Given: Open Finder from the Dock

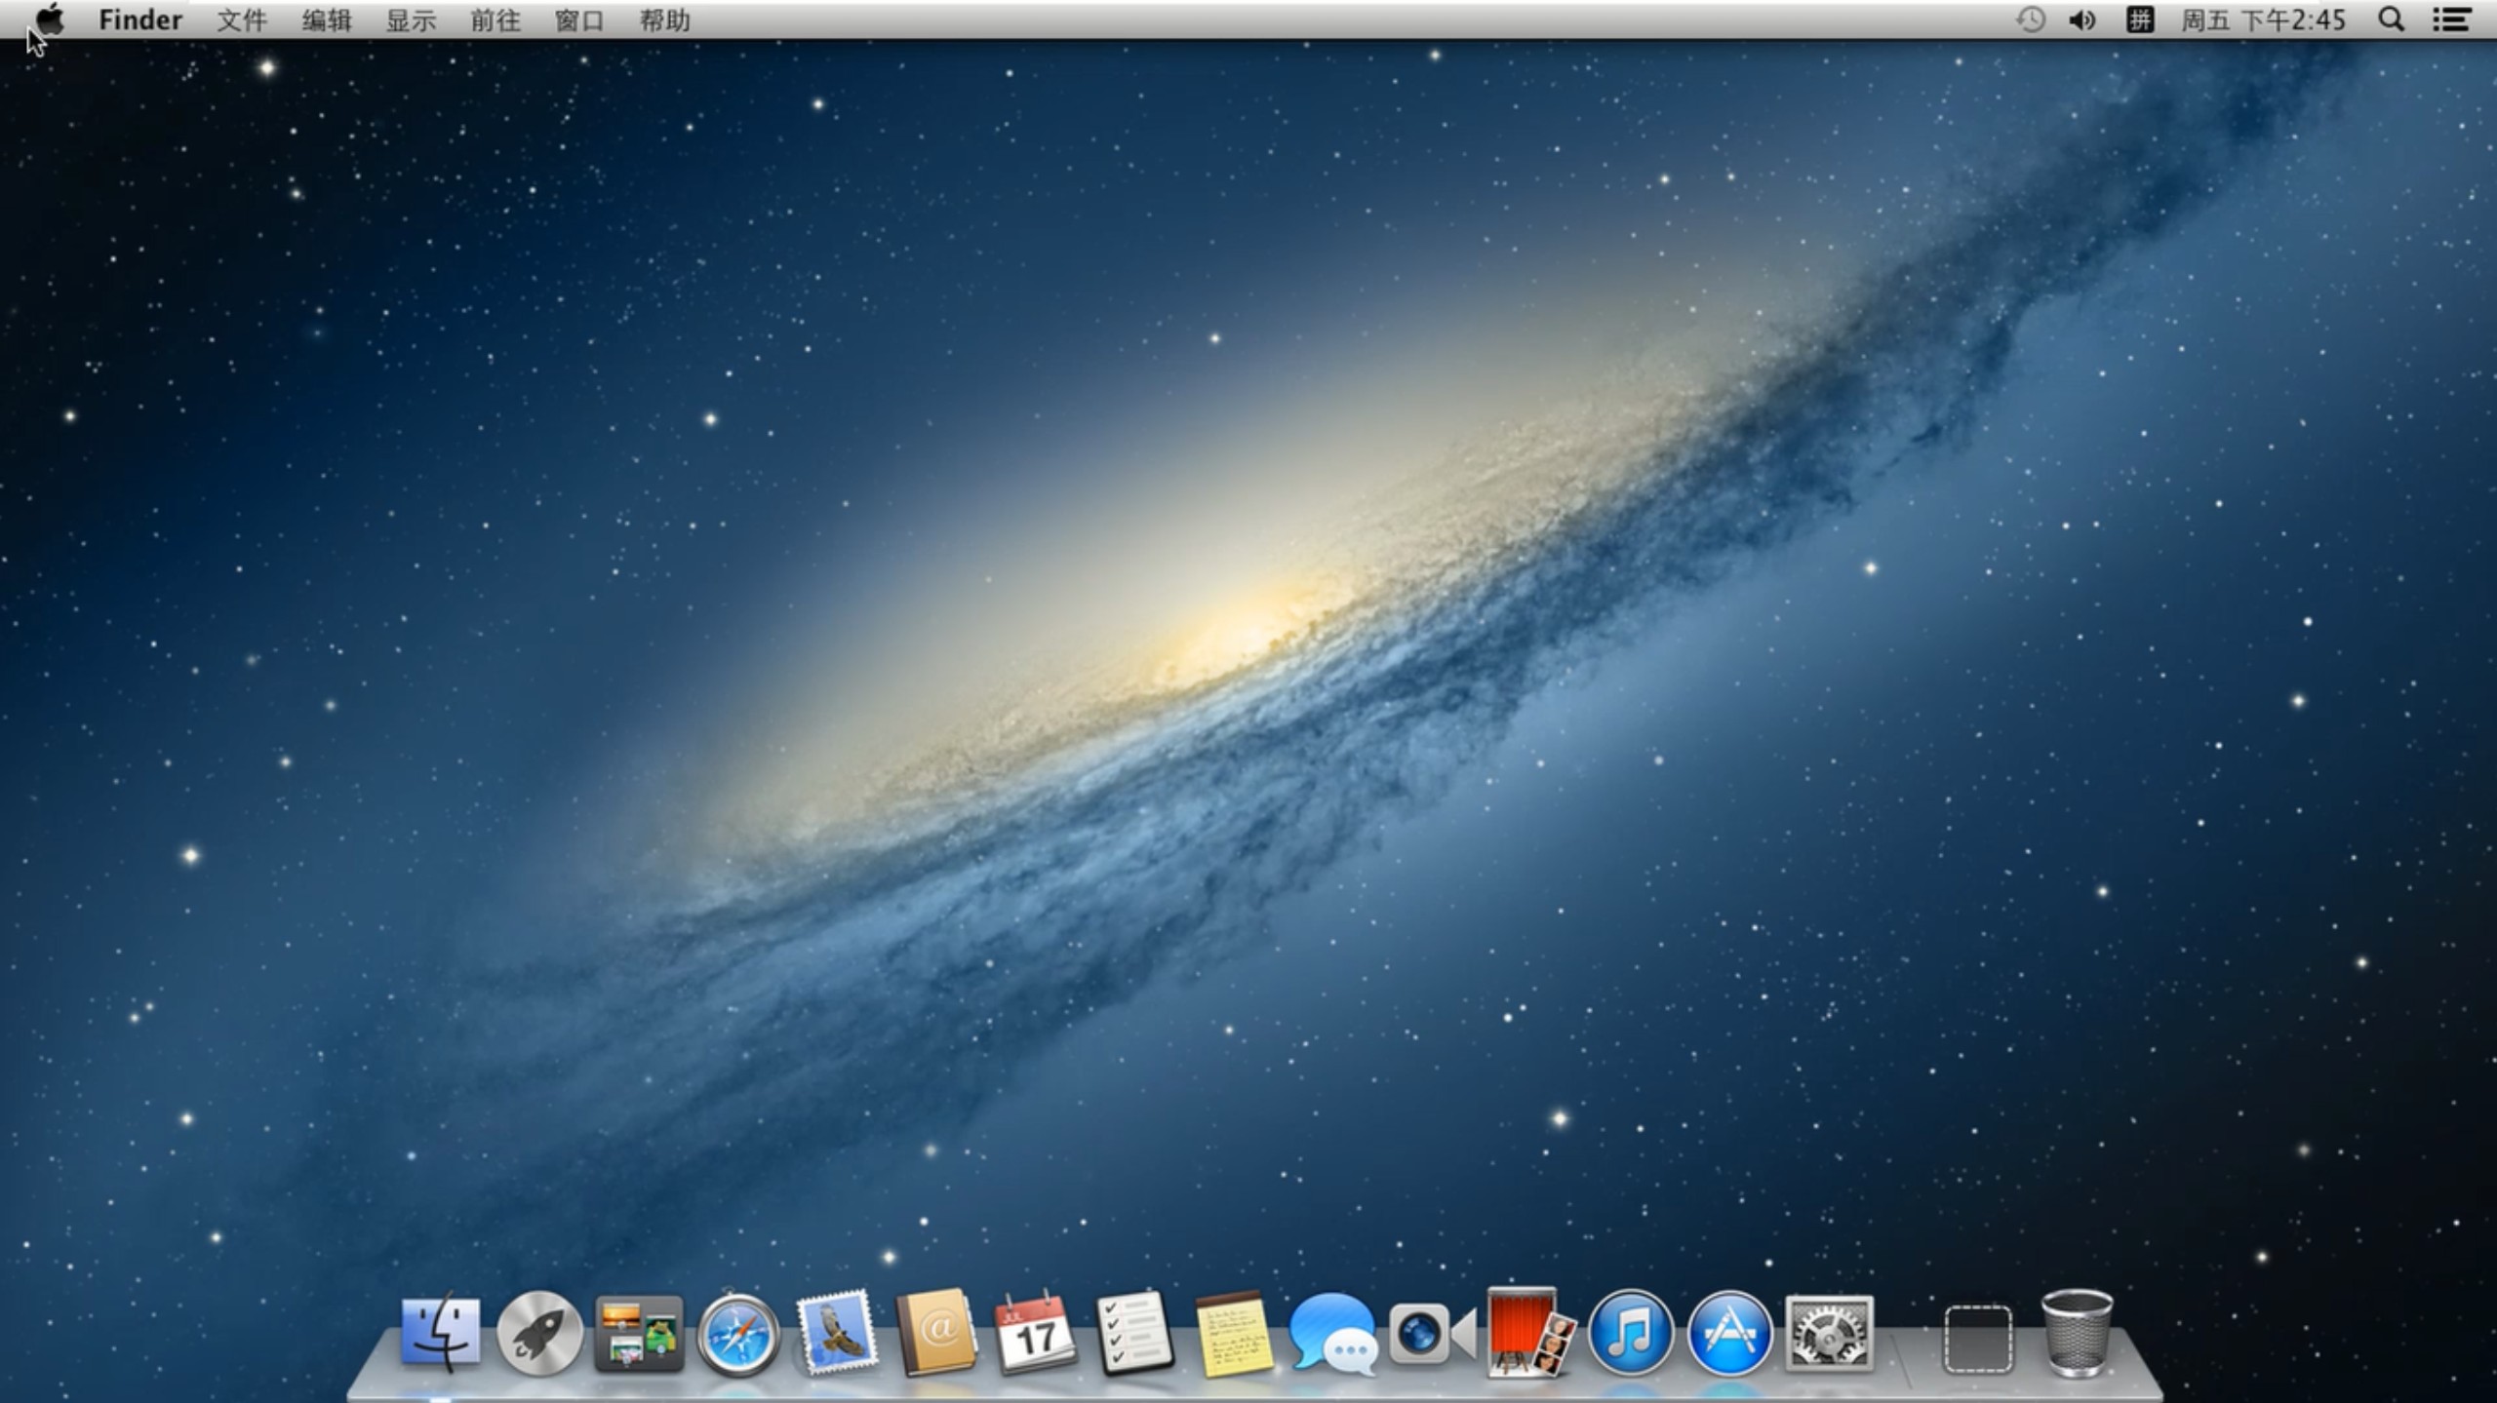Looking at the screenshot, I should click(440, 1332).
